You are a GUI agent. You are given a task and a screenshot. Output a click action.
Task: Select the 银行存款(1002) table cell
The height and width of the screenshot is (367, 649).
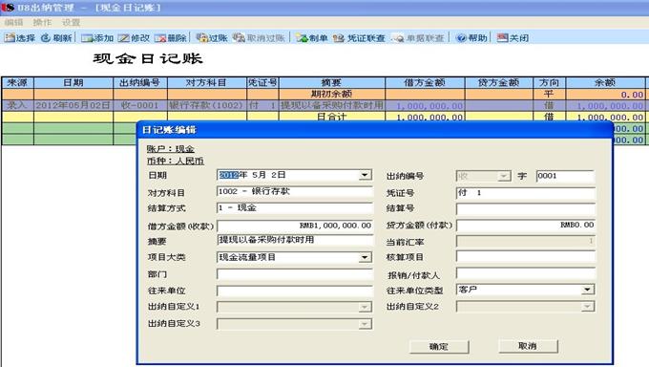[207, 105]
